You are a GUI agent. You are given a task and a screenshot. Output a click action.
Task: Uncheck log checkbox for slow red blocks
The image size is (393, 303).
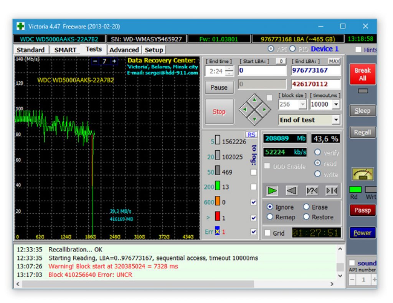click(x=253, y=218)
